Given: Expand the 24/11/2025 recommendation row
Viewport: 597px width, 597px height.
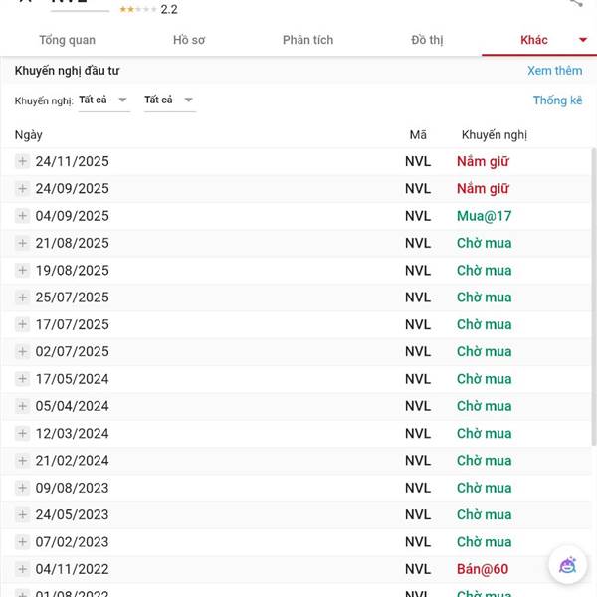Looking at the screenshot, I should coord(23,161).
